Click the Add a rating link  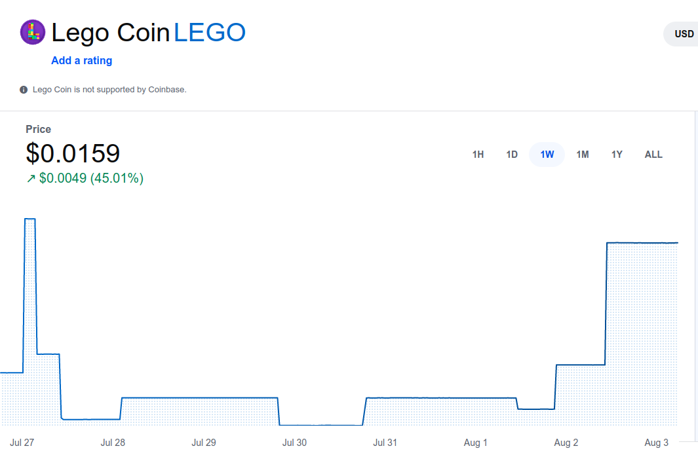click(81, 60)
